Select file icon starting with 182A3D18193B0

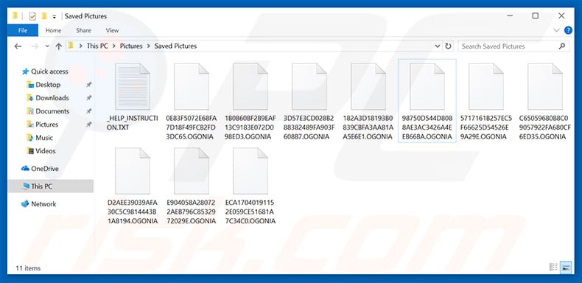368,86
